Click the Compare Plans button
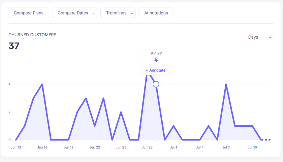 [29, 13]
